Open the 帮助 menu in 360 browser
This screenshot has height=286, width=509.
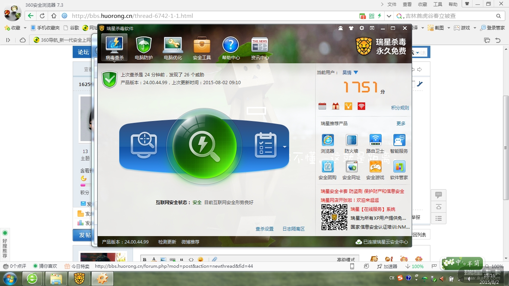(453, 4)
